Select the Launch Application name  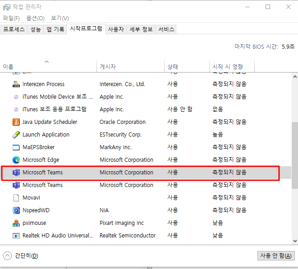[x=46, y=134]
